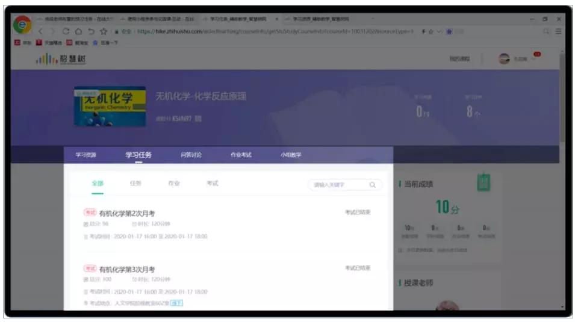Click the Zhihuishu logo in site header

click(x=61, y=59)
